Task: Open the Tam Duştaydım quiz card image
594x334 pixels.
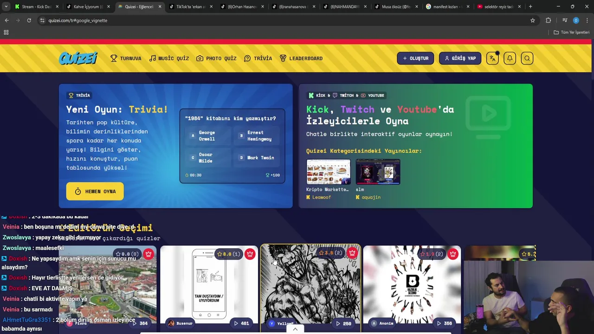Action: pyautogui.click(x=209, y=285)
